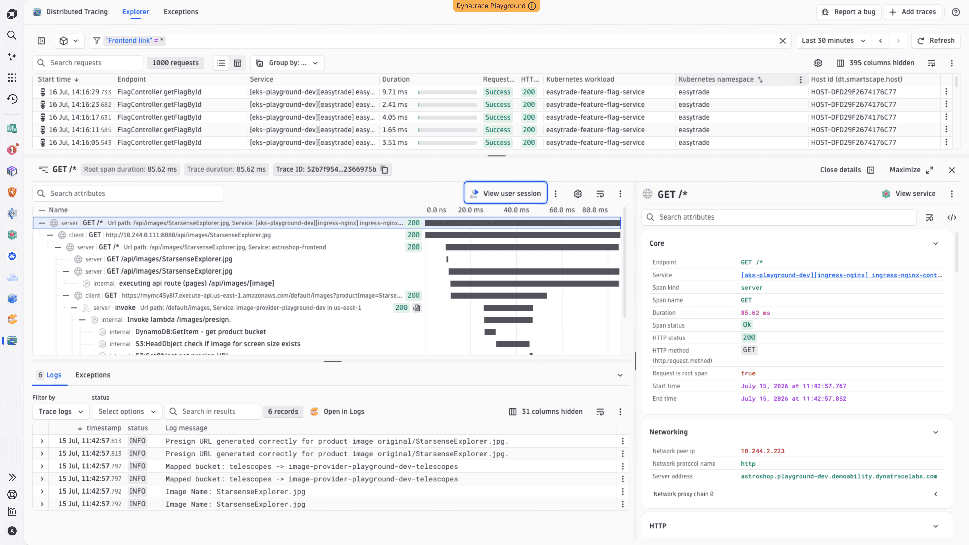Viewport: 969px width, 545px height.
Task: Click Close details button
Action: pyautogui.click(x=847, y=170)
